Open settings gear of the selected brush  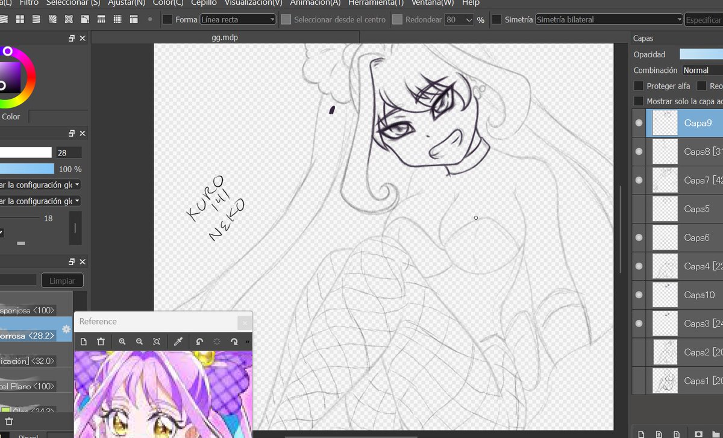(x=66, y=330)
